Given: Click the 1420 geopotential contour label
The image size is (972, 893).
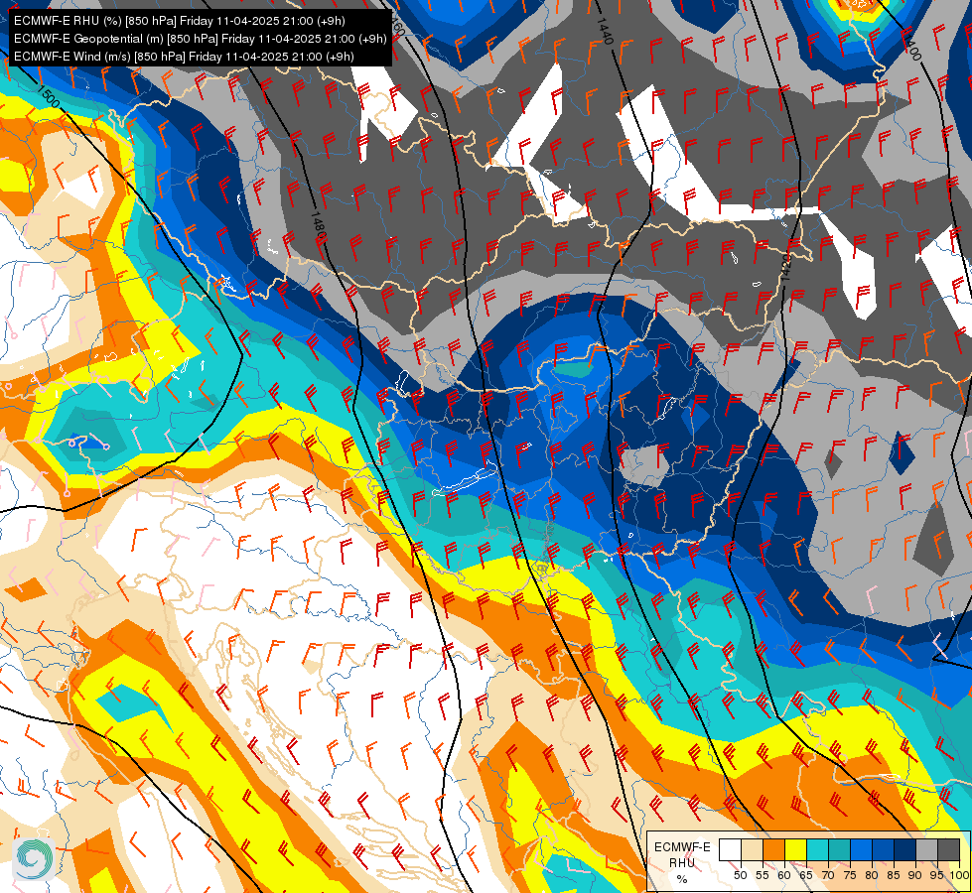Looking at the screenshot, I should [785, 267].
